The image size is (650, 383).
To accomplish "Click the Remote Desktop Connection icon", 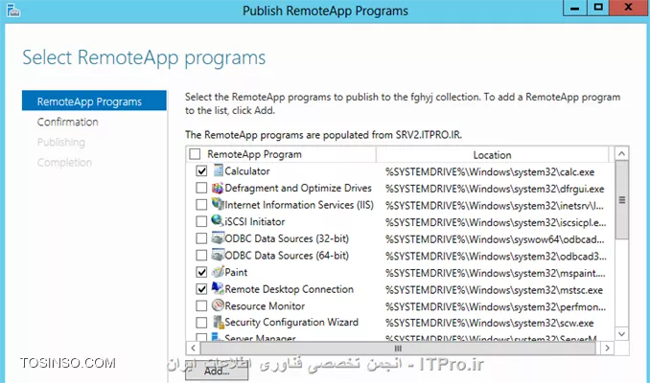I will tap(218, 288).
